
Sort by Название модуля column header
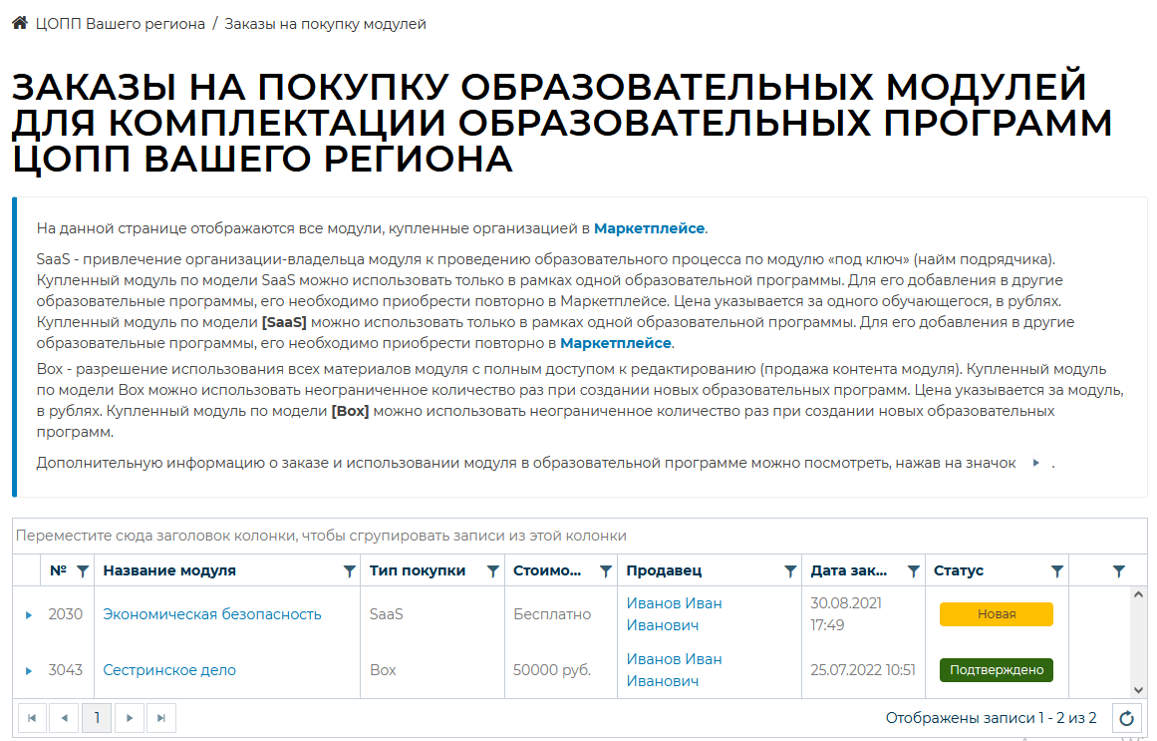click(169, 570)
